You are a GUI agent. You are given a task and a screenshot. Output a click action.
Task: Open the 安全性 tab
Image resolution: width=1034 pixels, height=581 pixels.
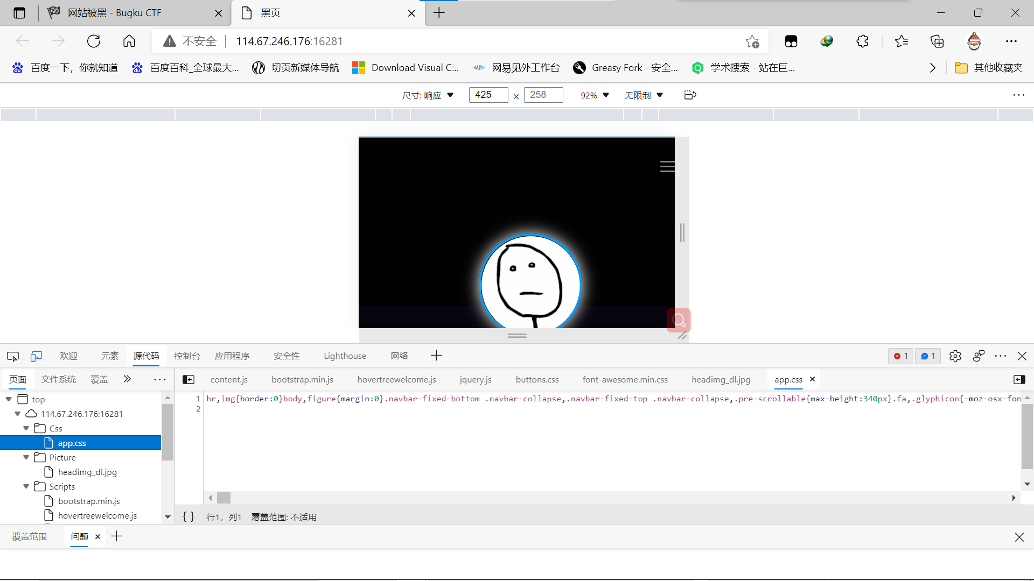(287, 356)
